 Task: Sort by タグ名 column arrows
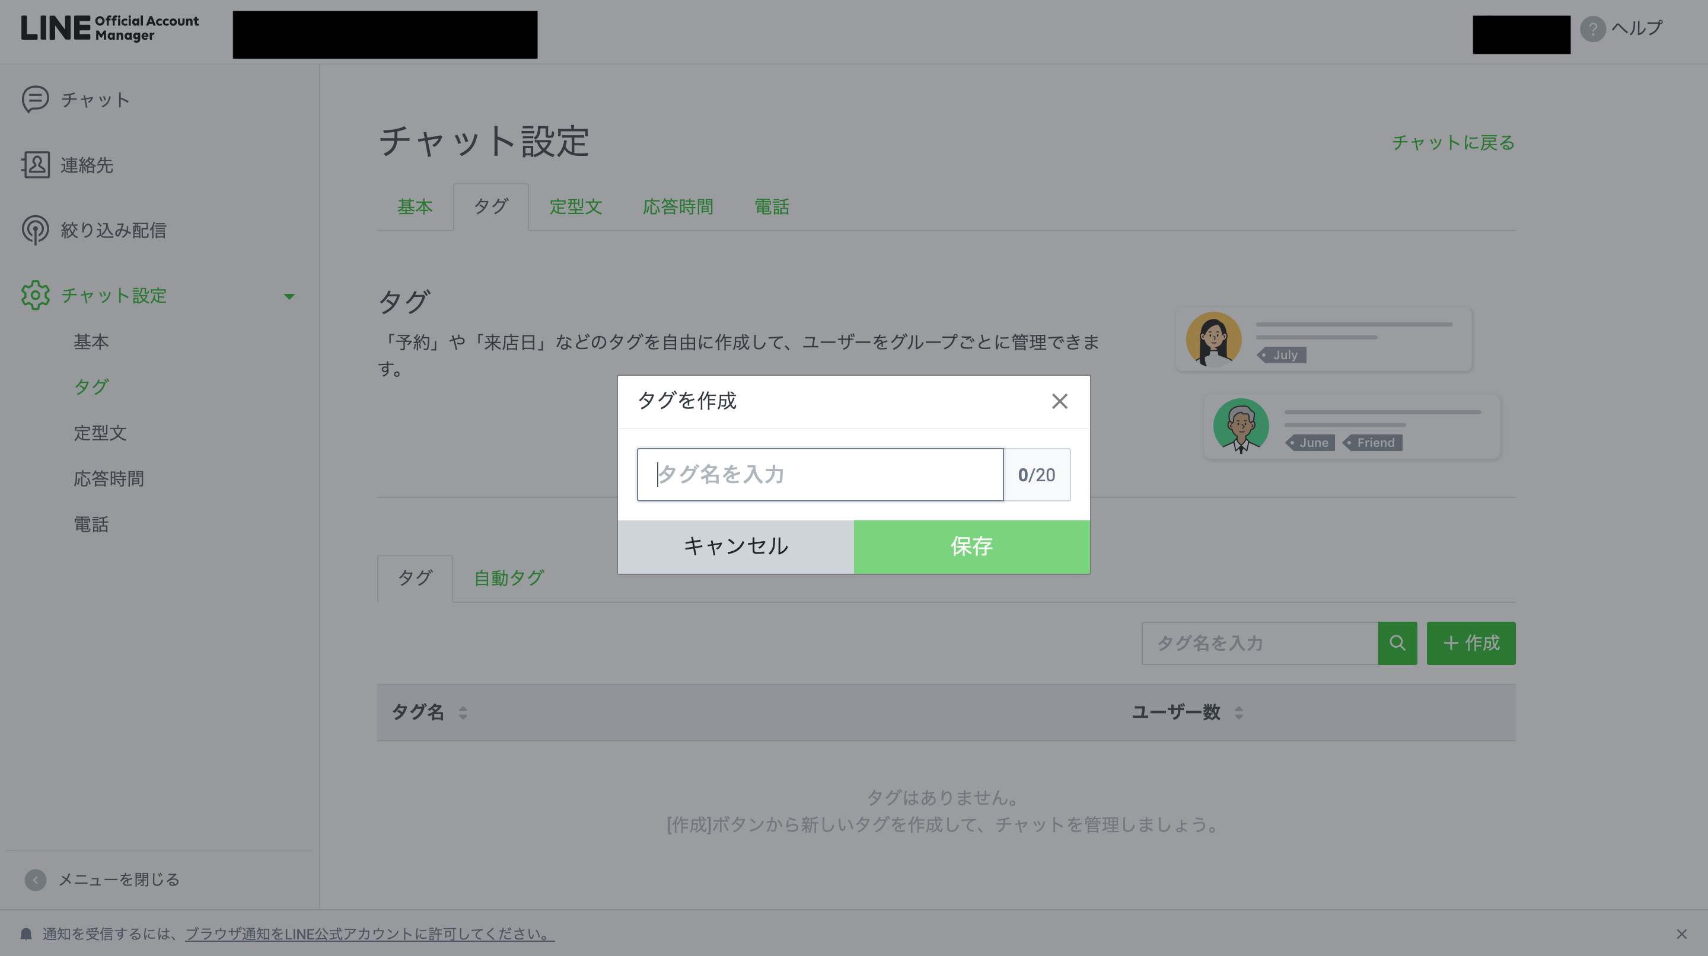463,713
